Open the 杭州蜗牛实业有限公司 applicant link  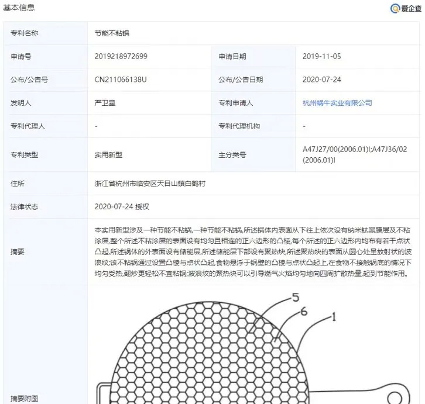337,103
